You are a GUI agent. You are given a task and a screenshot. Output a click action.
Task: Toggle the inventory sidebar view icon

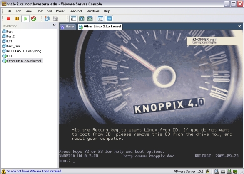click(x=73, y=19)
